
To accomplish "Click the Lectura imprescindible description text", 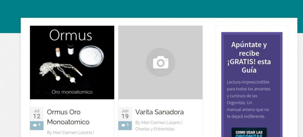I will point(248,99).
